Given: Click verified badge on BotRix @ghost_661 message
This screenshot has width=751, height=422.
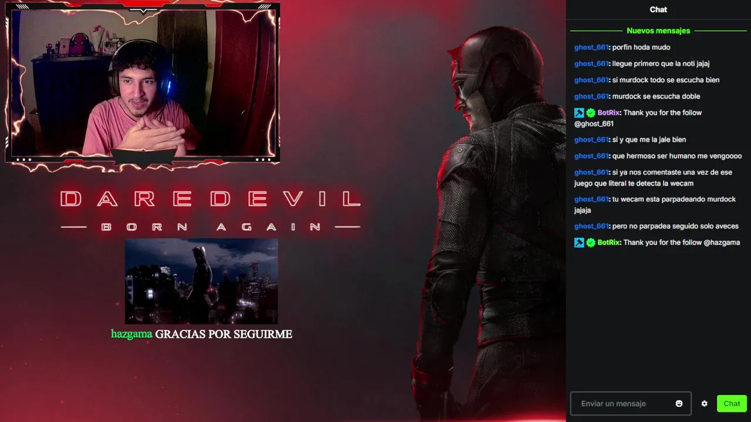Looking at the screenshot, I should 591,113.
